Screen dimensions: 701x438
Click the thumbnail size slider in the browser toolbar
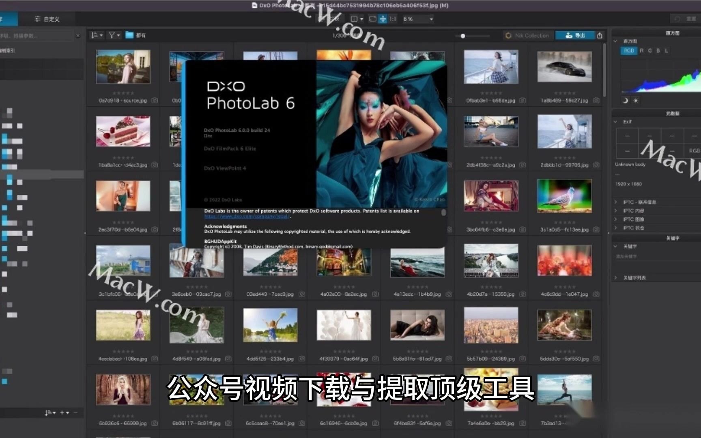point(462,35)
